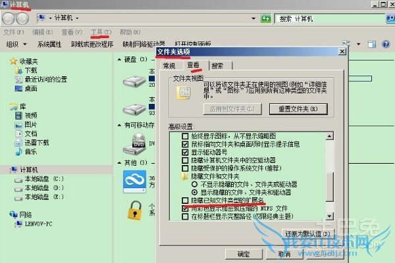Click 卸载或更改程序 in the toolbar
The width and height of the screenshot is (395, 263).
click(x=92, y=44)
